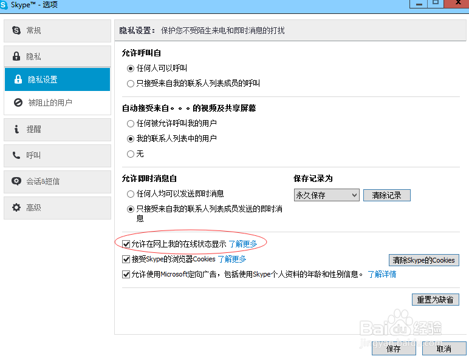Open 了解更多 link next to online status
Image resolution: width=469 pixels, height=359 pixels.
point(243,244)
